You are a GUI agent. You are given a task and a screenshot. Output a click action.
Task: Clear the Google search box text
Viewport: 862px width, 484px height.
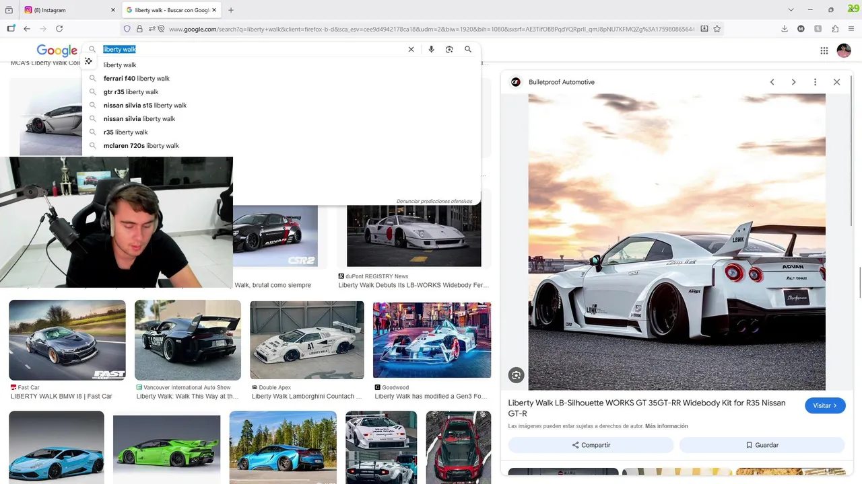point(411,49)
